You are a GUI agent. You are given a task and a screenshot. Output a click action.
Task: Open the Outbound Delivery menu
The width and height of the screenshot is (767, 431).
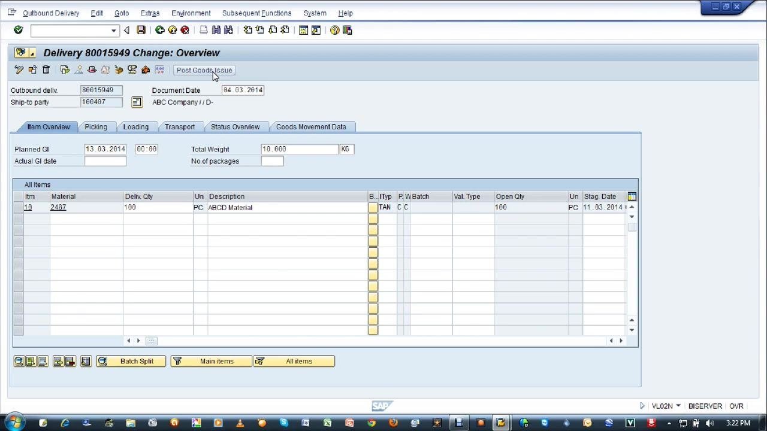click(51, 13)
